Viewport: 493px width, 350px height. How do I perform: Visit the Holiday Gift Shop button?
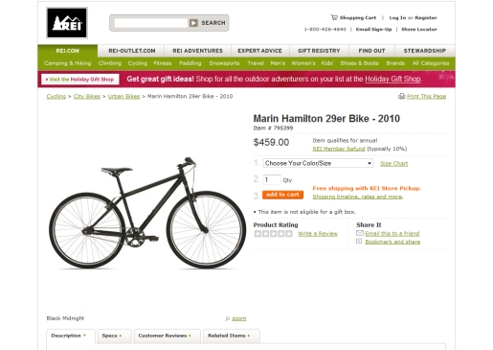[80, 80]
